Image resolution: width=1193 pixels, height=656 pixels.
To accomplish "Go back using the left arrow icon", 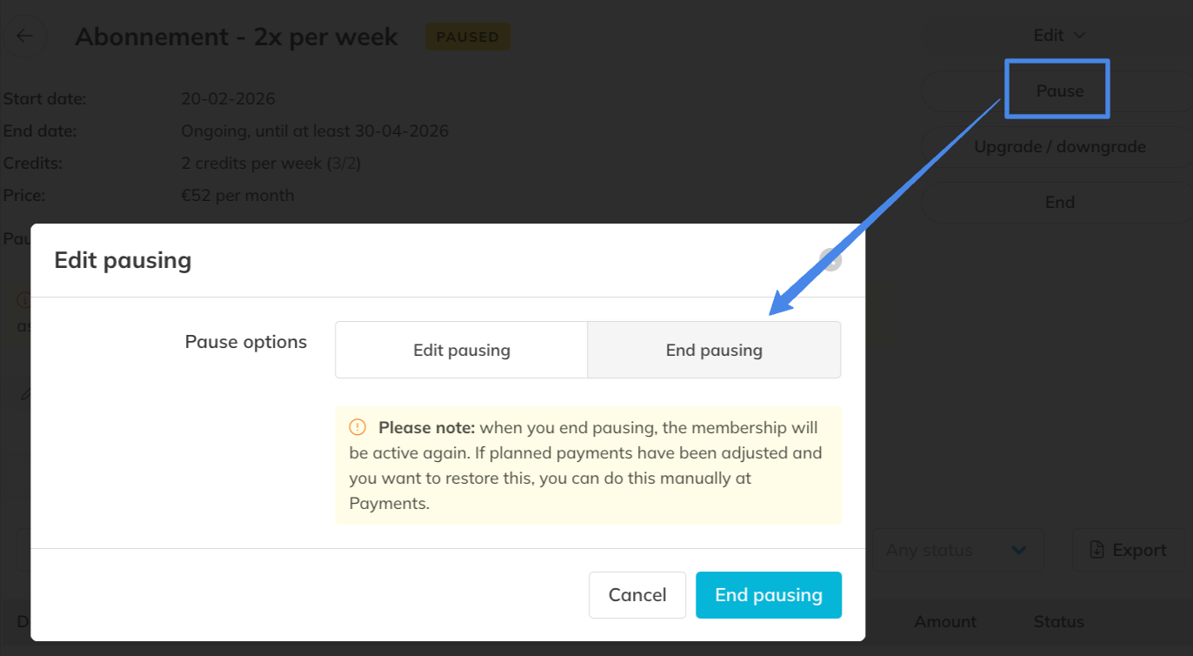I will tap(24, 37).
